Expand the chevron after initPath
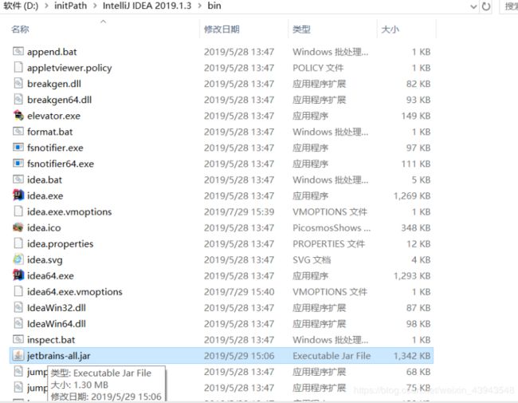 tap(95, 6)
